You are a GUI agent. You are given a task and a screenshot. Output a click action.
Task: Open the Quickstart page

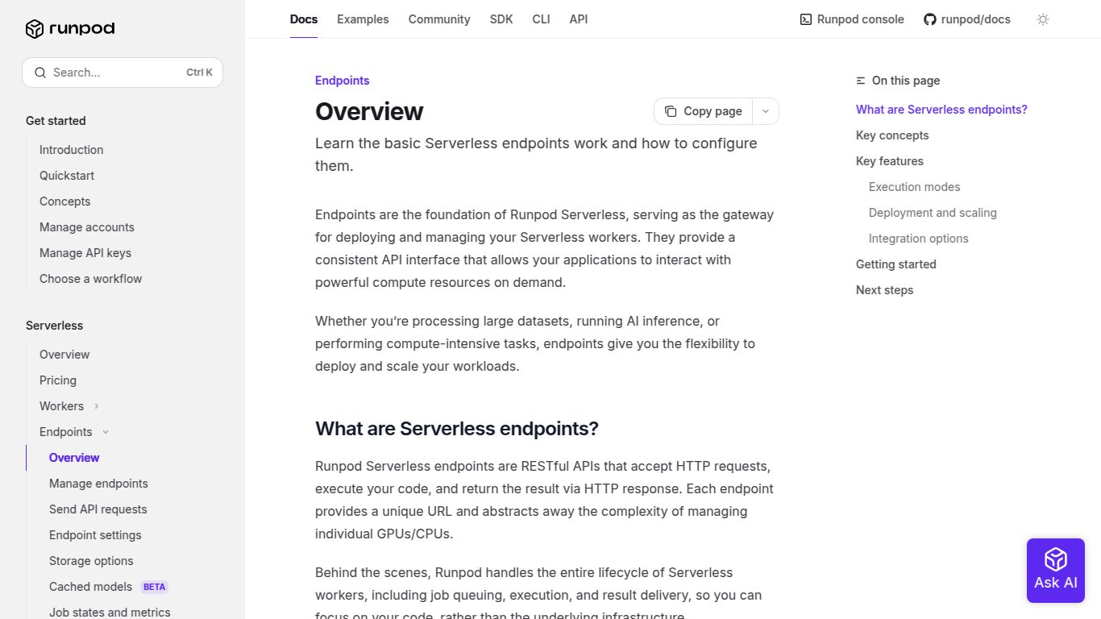click(x=67, y=176)
